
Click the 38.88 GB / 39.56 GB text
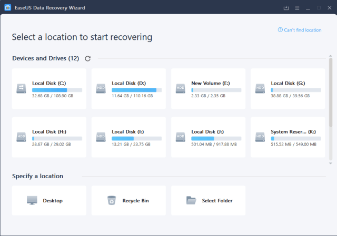[x=290, y=96]
